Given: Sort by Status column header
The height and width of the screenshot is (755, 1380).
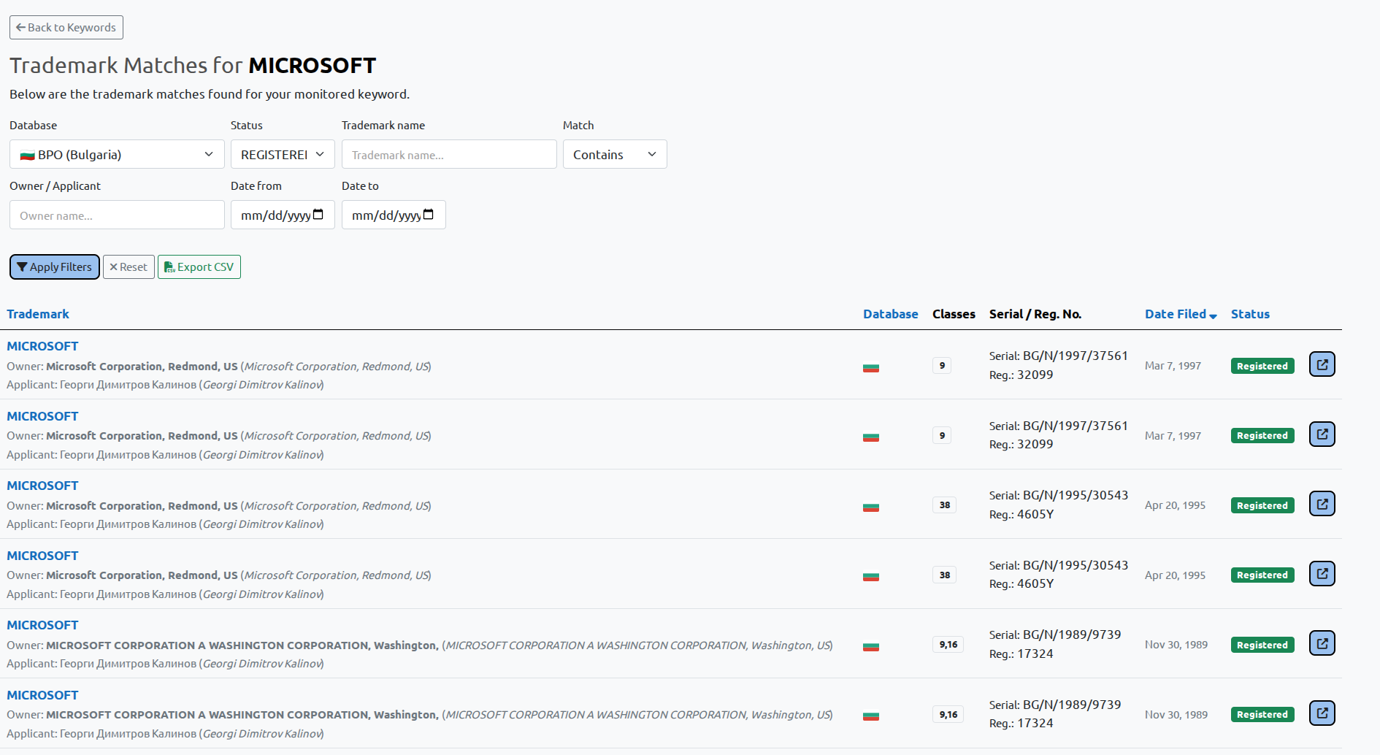Looking at the screenshot, I should click(1249, 314).
